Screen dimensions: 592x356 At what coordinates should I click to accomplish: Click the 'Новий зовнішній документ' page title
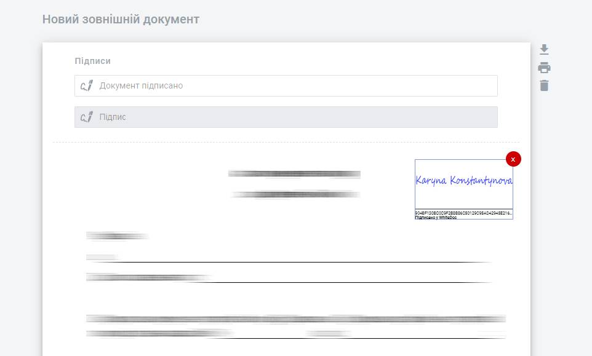(x=121, y=19)
